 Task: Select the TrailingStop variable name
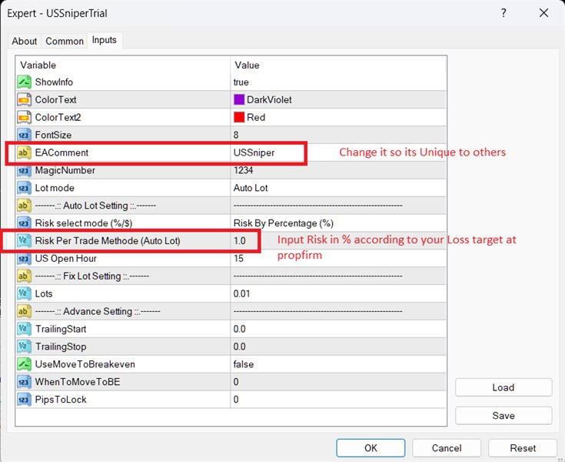61,346
